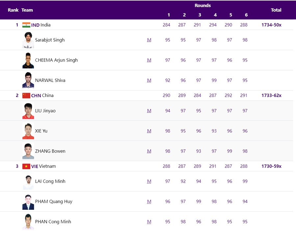296x231 pixels.
Task: Open Sarabjot Singh's athlete photo
Action: 28,40
